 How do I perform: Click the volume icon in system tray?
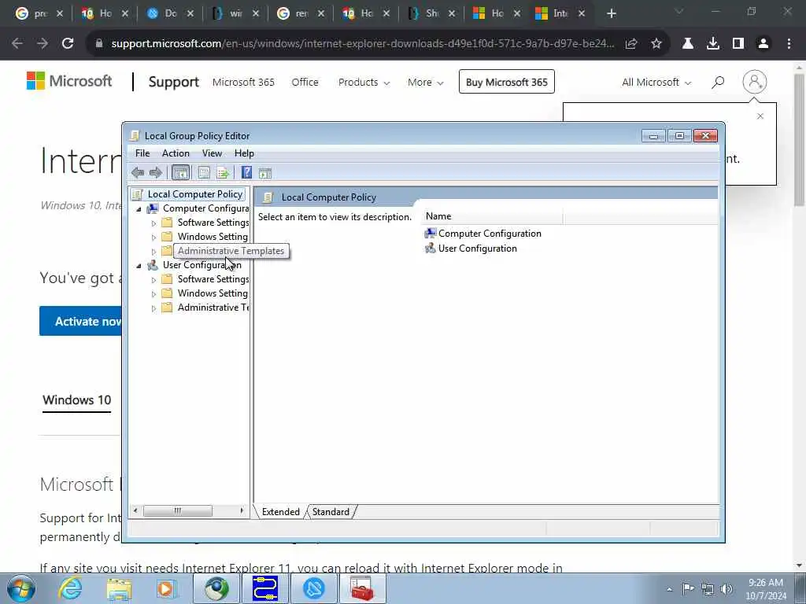[727, 589]
